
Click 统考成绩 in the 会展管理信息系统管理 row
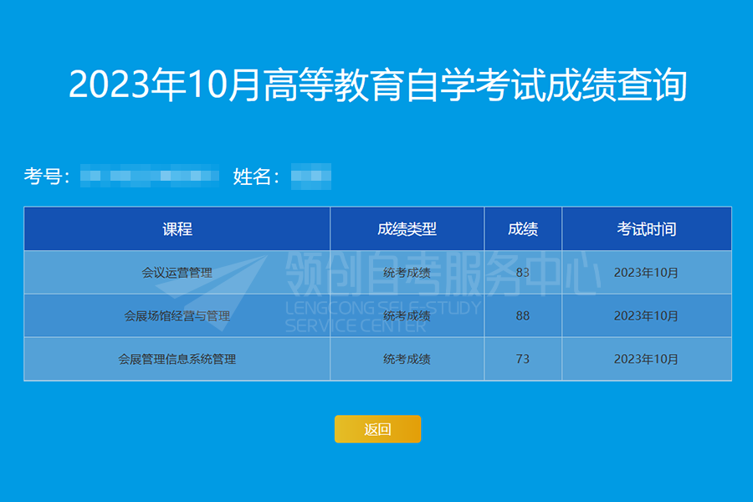(407, 359)
